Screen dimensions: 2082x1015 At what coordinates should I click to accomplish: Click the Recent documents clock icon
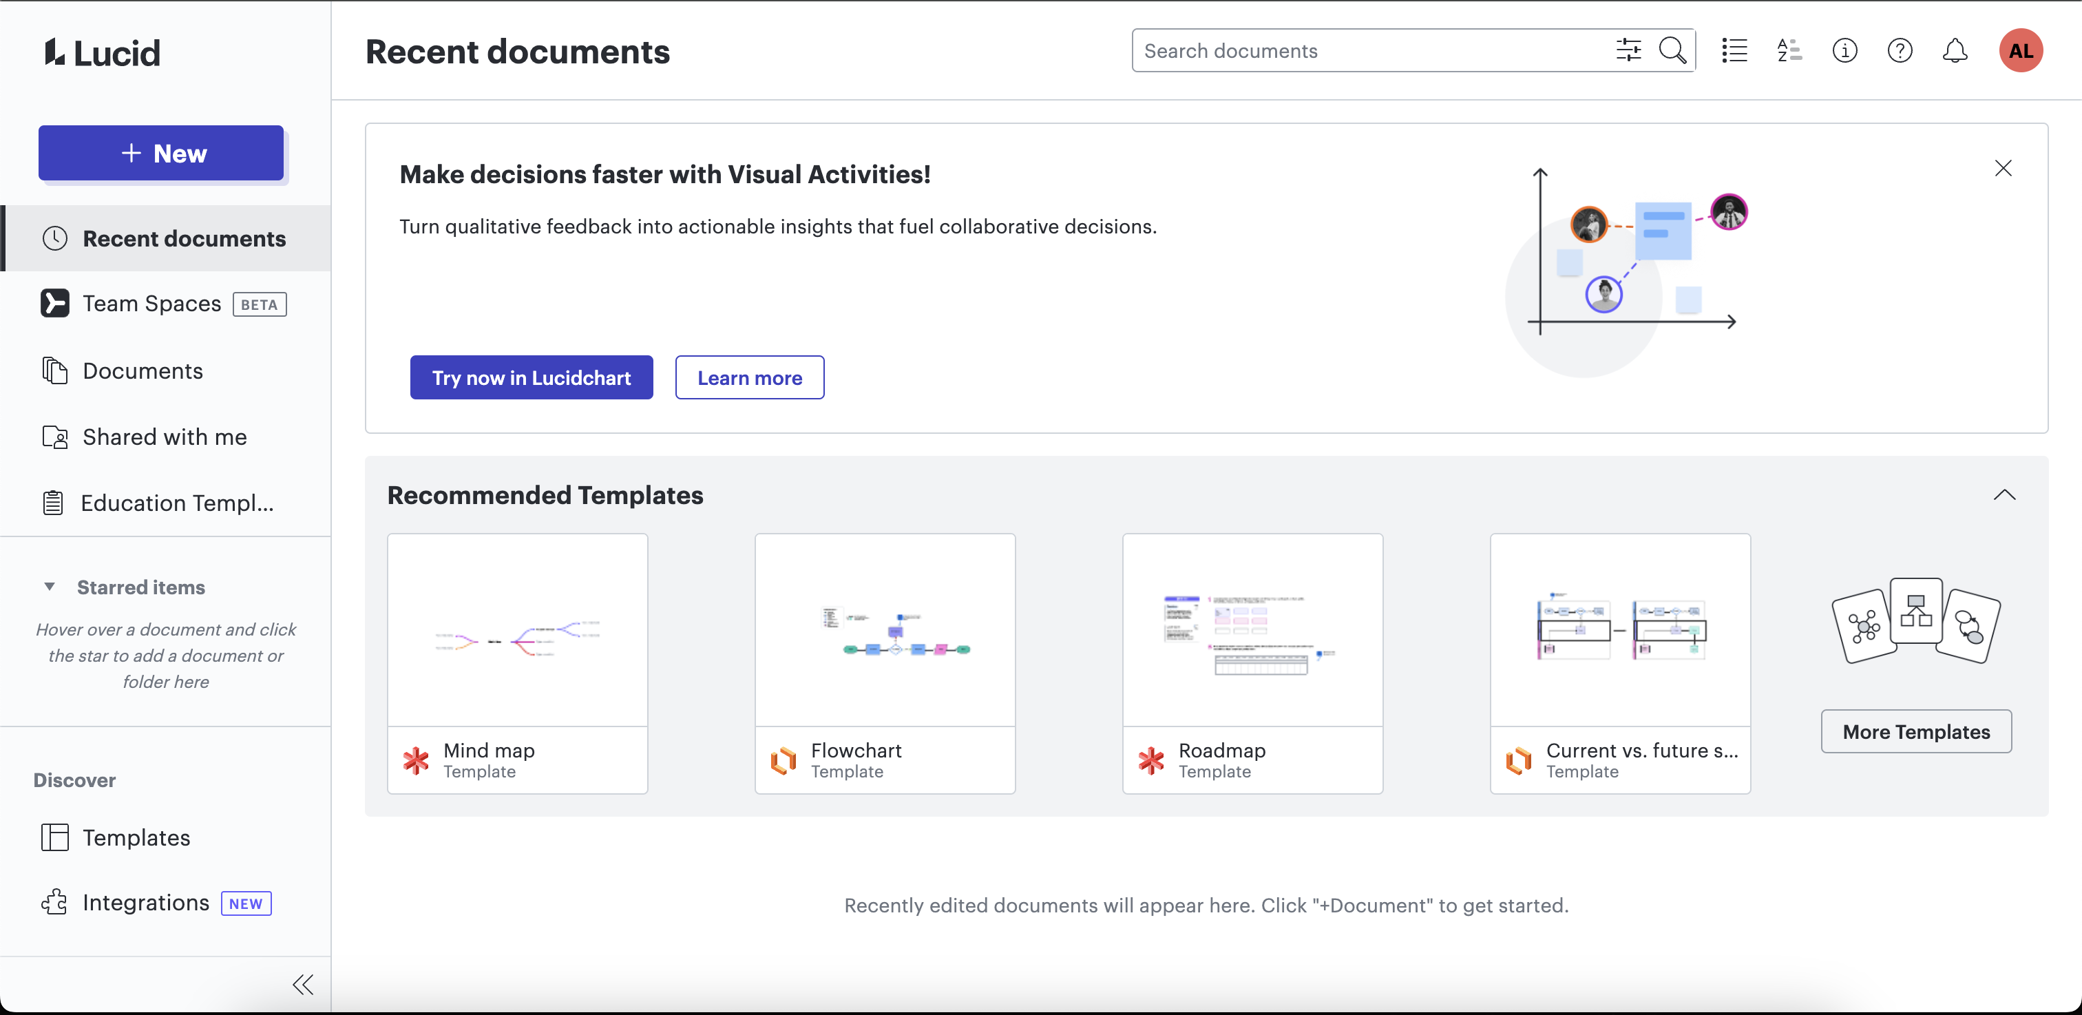tap(54, 238)
